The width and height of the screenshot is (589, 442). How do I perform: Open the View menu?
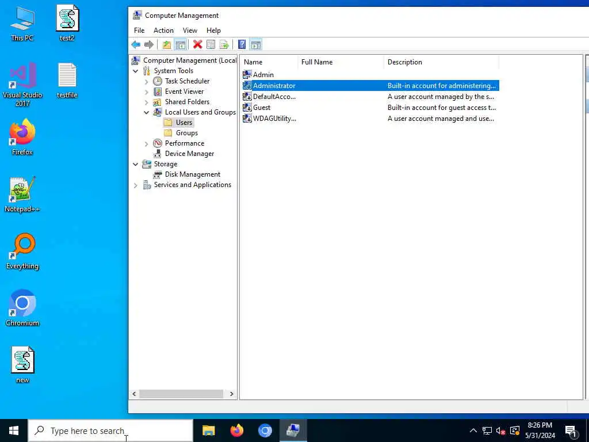tap(190, 31)
